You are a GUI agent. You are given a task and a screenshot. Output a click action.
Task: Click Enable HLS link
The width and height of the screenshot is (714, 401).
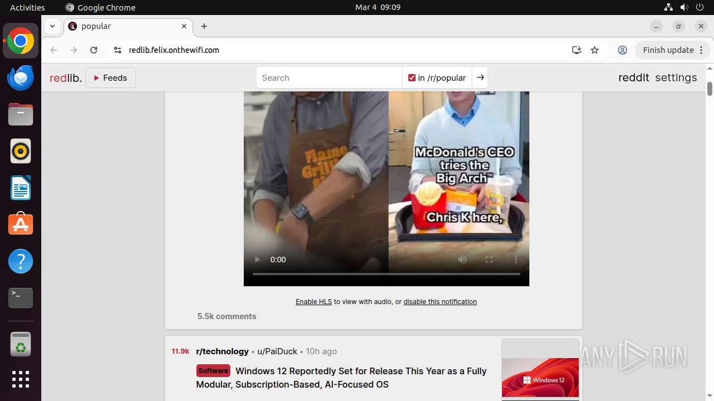313,302
